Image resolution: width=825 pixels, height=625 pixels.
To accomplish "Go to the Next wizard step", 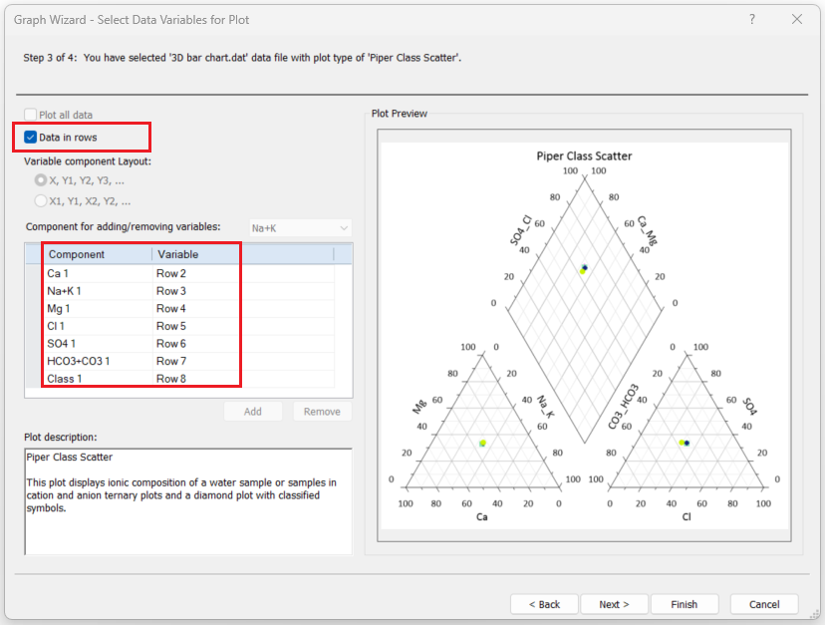I will tap(614, 604).
